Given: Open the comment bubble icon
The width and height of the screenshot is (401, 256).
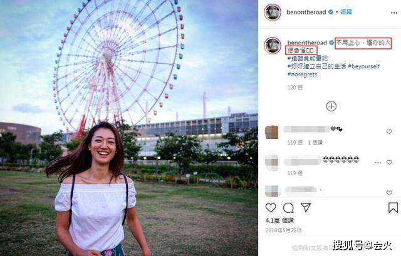Looking at the screenshot, I should (x=288, y=208).
